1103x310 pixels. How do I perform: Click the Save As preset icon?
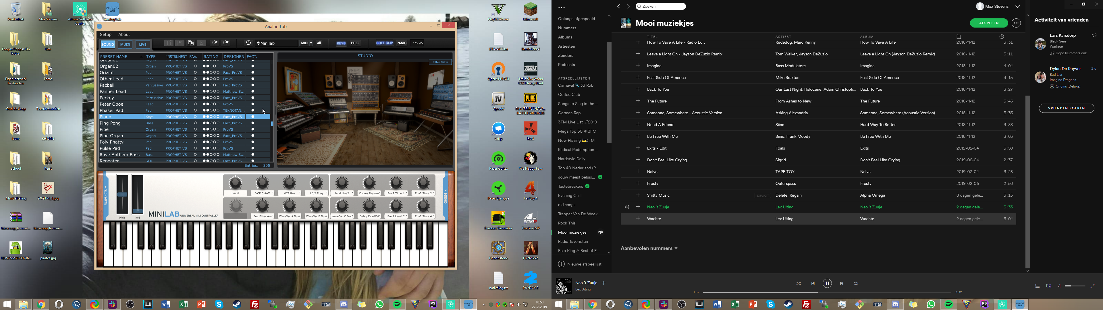(x=191, y=43)
